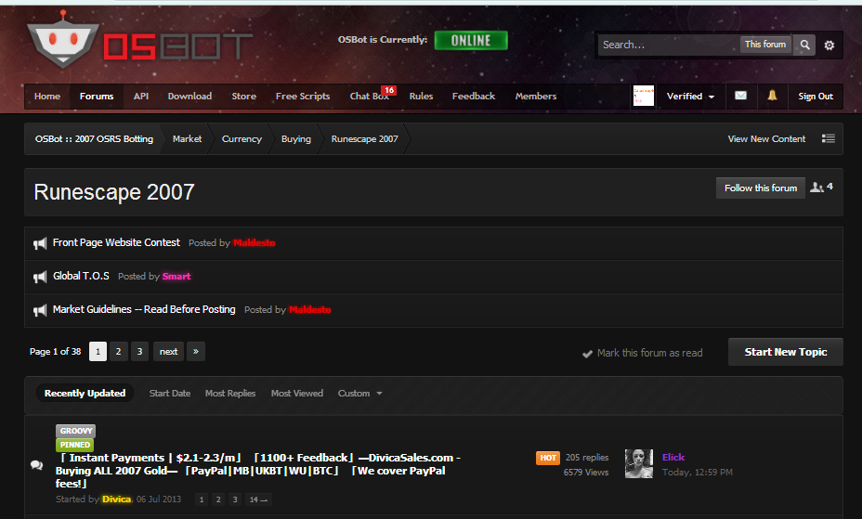The width and height of the screenshot is (862, 519).
Task: Click megaphone icon beside Market Guidelines
Action: 40,310
